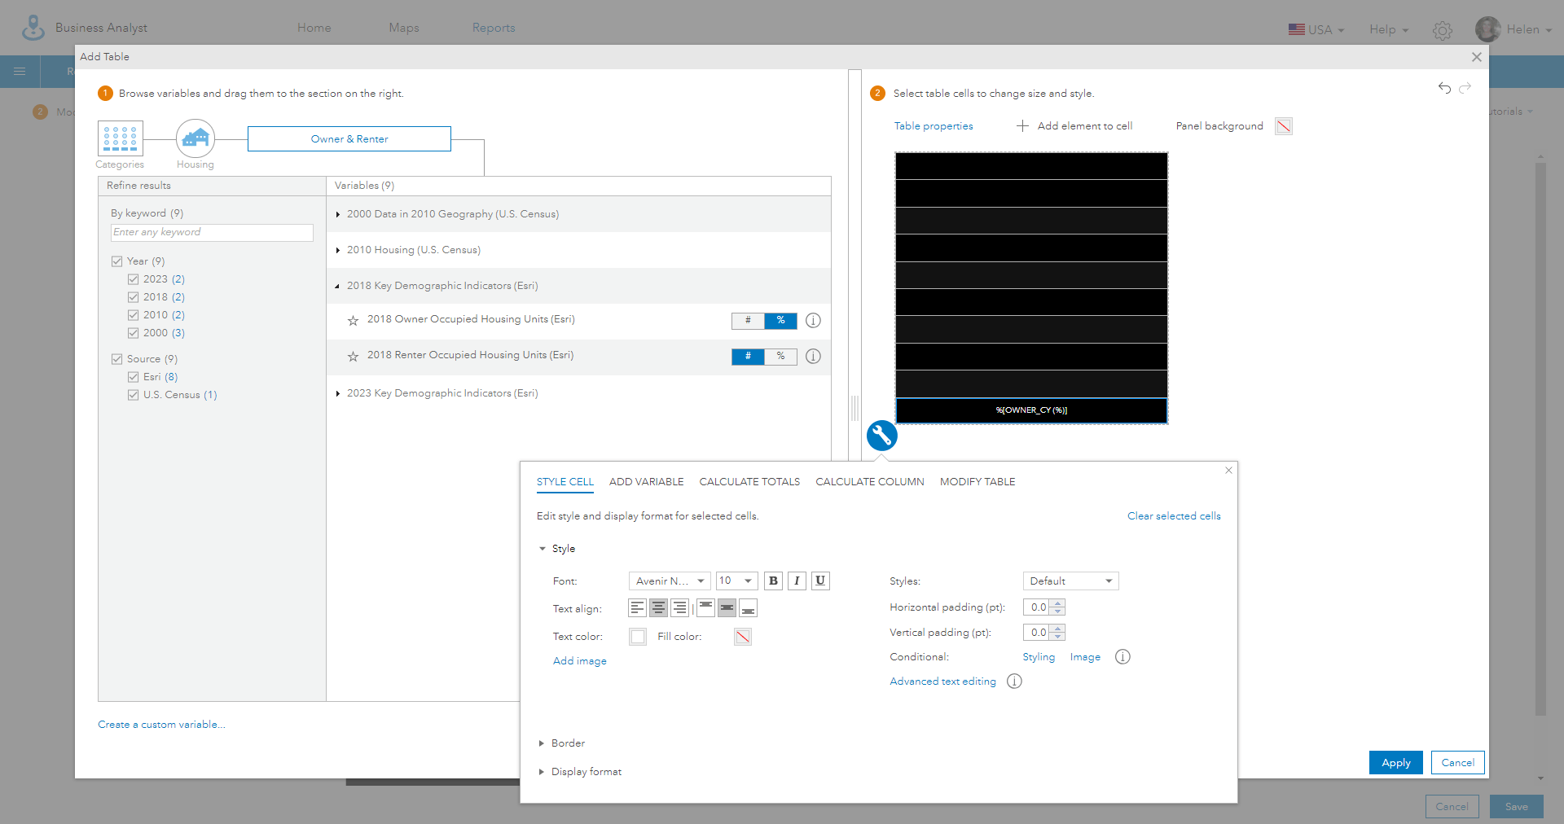Click the plus icon for Add element to cell
Screen dimensions: 1564x824
(x=1022, y=126)
